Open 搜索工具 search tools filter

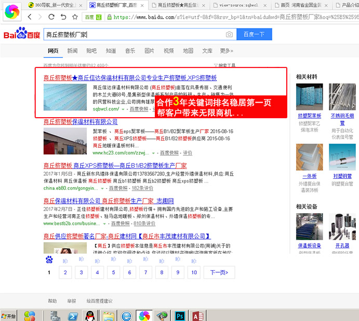[225, 65]
